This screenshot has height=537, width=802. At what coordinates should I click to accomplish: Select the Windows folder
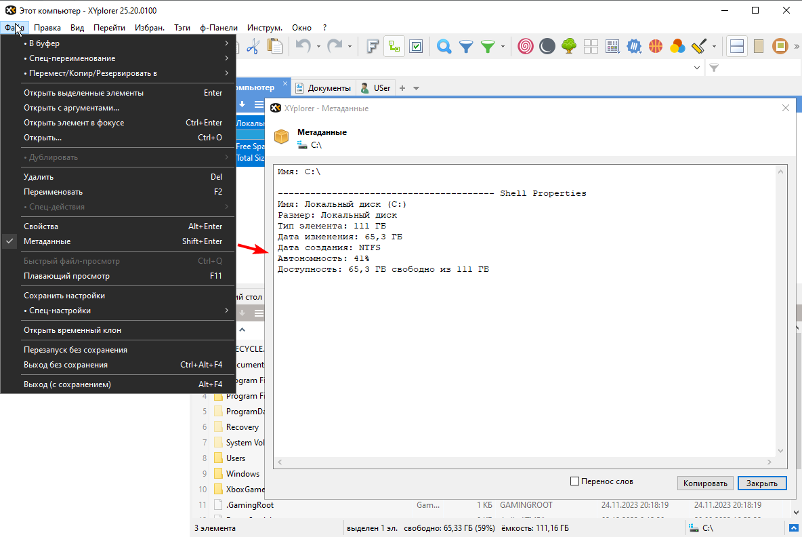242,473
